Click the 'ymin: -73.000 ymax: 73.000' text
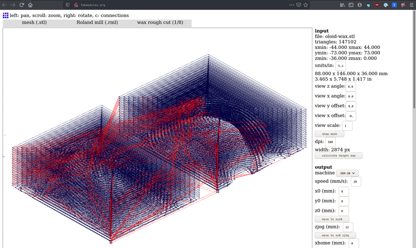The height and width of the screenshot is (248, 416). pyautogui.click(x=347, y=53)
